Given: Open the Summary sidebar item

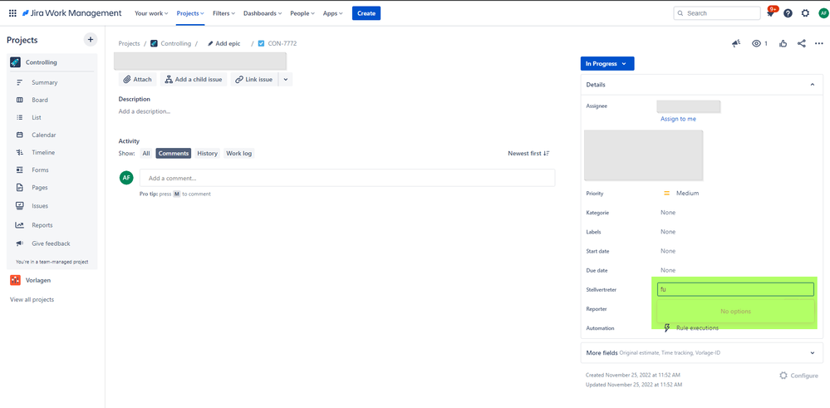Looking at the screenshot, I should [52, 82].
